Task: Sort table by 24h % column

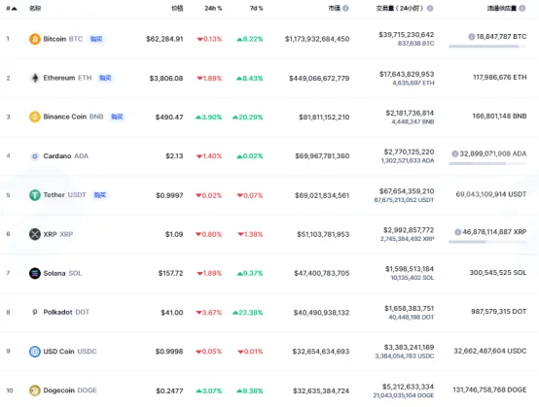Action: 213,8
